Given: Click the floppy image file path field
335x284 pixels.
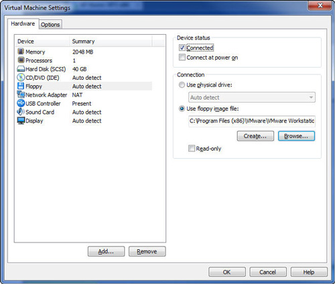Looking at the screenshot, I should pos(252,121).
